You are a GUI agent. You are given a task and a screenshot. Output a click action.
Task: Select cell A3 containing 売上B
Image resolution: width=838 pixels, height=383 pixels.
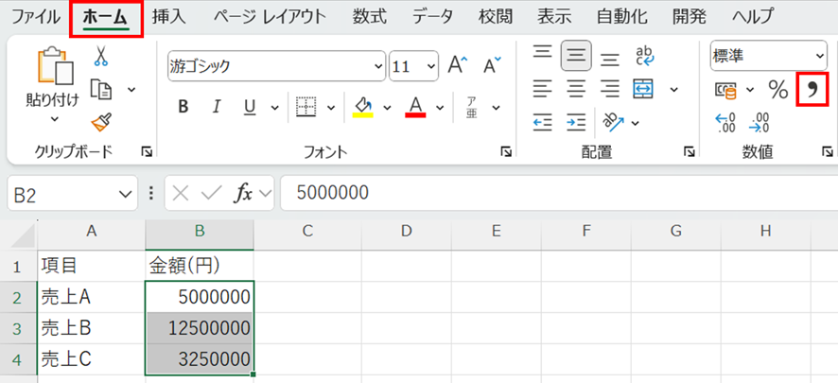(x=92, y=328)
